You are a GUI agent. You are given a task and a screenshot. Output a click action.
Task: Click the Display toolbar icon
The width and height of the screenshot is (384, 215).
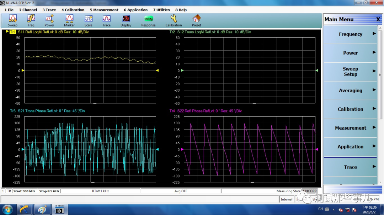126,21
